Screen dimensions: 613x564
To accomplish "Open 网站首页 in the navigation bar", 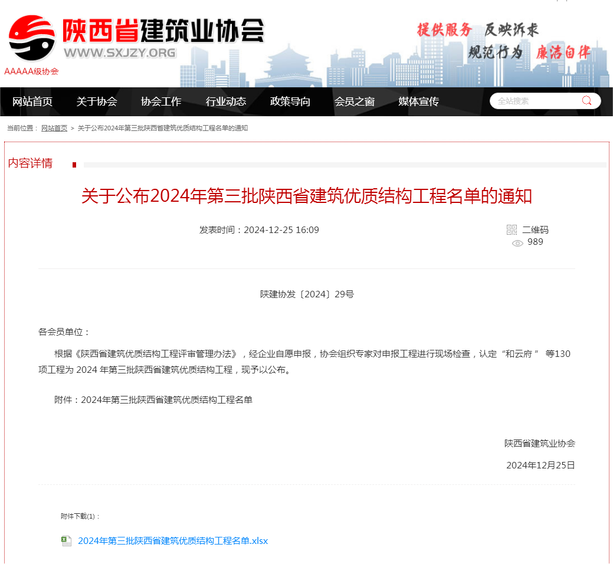I will 32,101.
